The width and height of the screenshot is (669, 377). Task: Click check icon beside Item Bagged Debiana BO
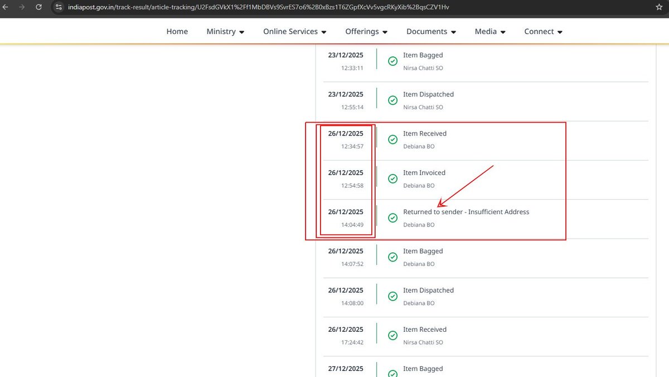point(392,257)
